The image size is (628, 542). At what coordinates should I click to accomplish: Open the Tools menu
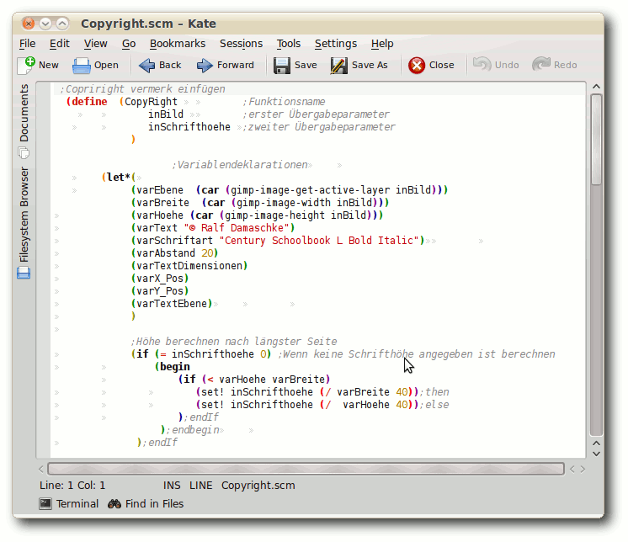point(289,43)
